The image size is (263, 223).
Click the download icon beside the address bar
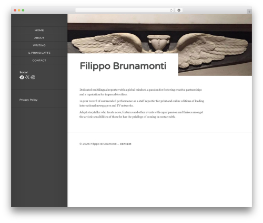point(179,11)
